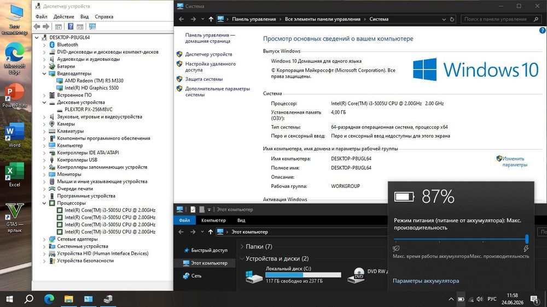The image size is (547, 307).
Task: Open 'Параметры аккумулятора' link
Action: point(426,281)
